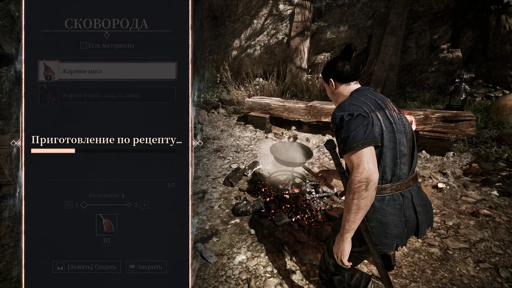The image size is (512, 288).
Task: Click the scavenger fried meat recipe icon
Action: [48, 95]
